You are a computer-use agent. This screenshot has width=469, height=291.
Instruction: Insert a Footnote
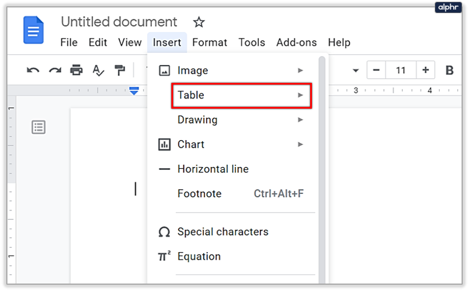point(199,193)
